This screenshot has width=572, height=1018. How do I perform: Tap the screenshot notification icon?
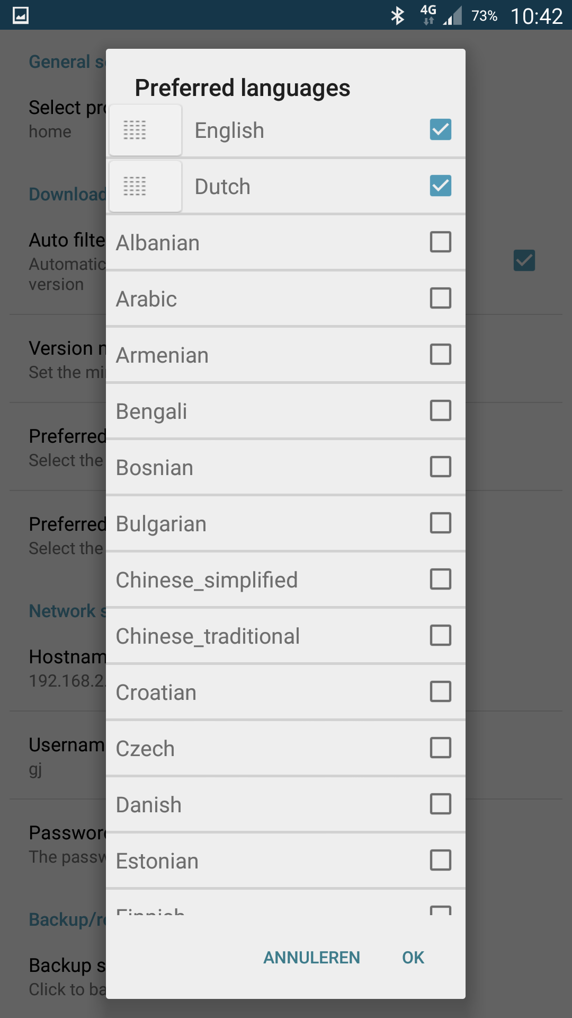tap(21, 15)
